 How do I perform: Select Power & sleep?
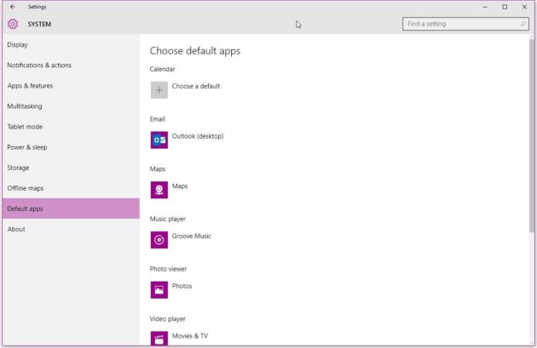point(71,147)
